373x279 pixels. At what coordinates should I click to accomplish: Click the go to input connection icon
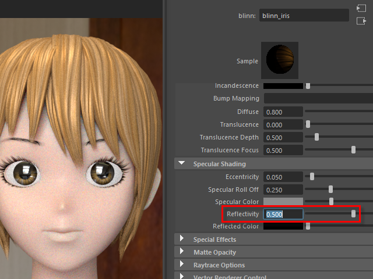pyautogui.click(x=361, y=9)
